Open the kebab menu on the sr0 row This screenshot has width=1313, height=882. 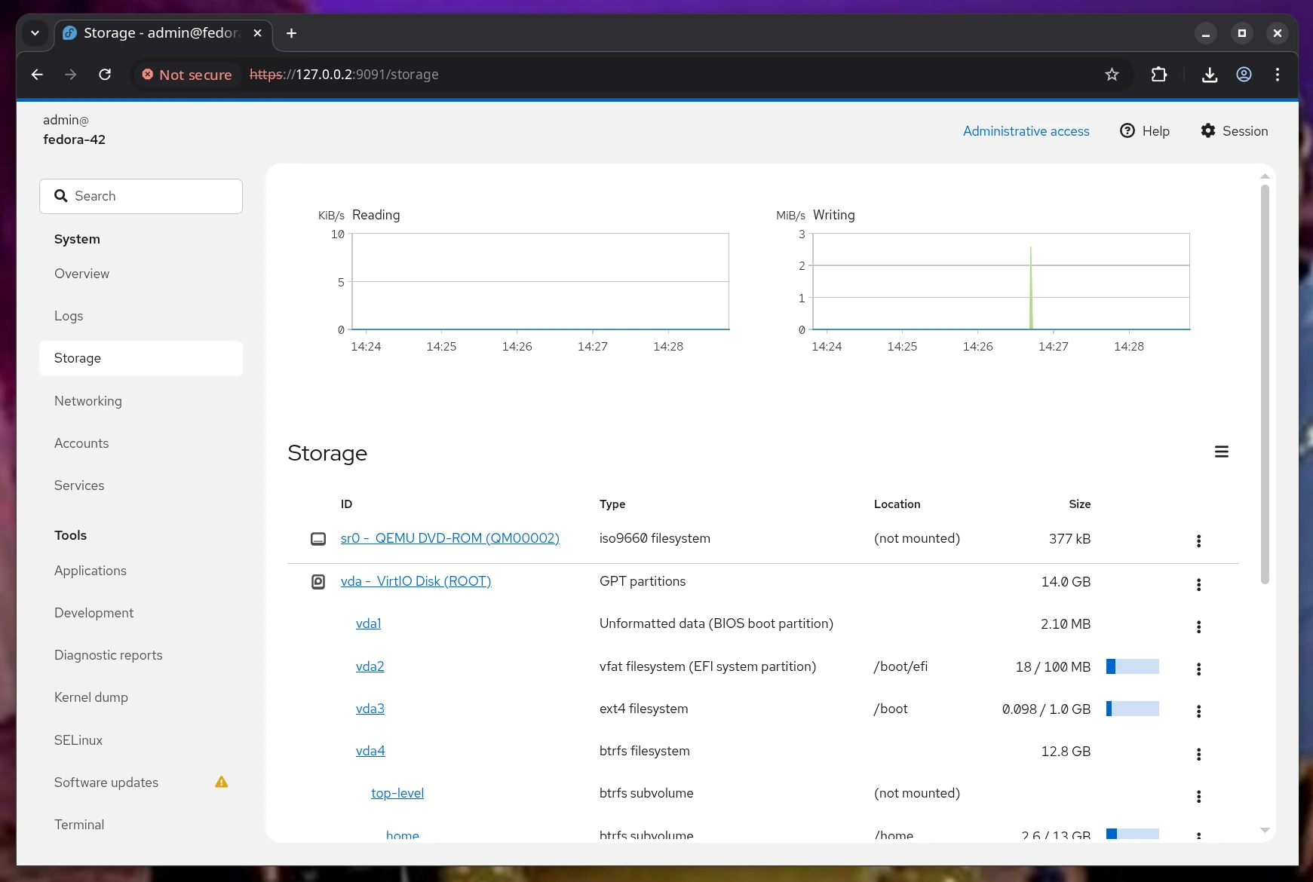pyautogui.click(x=1198, y=541)
